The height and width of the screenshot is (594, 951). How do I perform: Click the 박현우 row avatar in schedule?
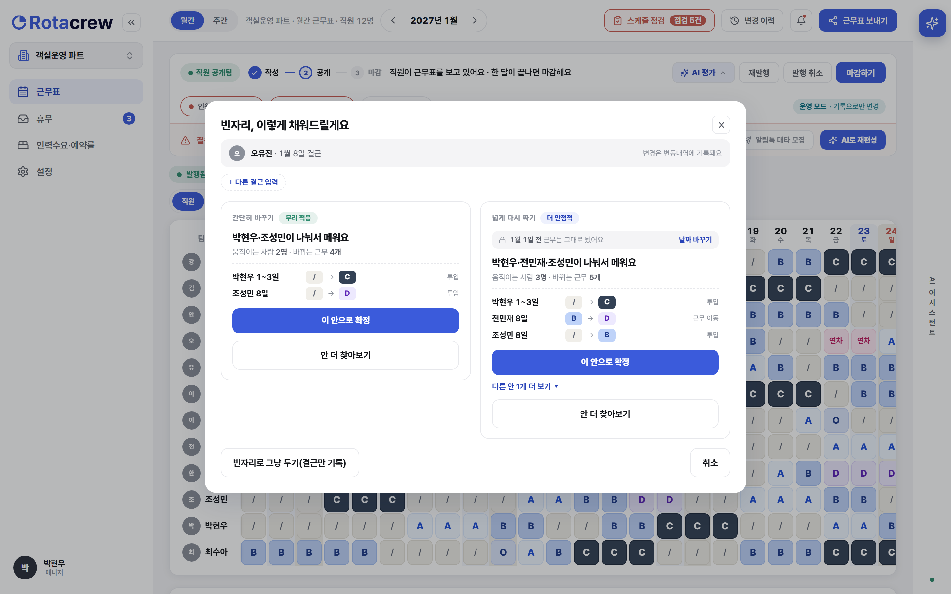click(191, 526)
